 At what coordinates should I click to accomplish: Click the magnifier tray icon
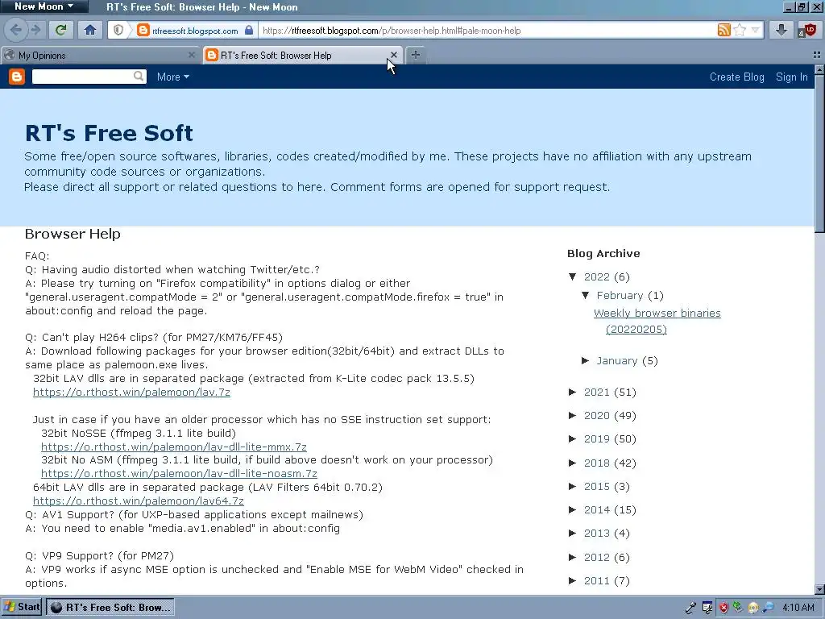[x=769, y=608]
